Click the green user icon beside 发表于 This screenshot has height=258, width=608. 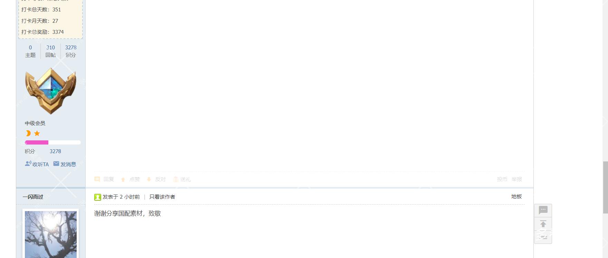click(97, 197)
